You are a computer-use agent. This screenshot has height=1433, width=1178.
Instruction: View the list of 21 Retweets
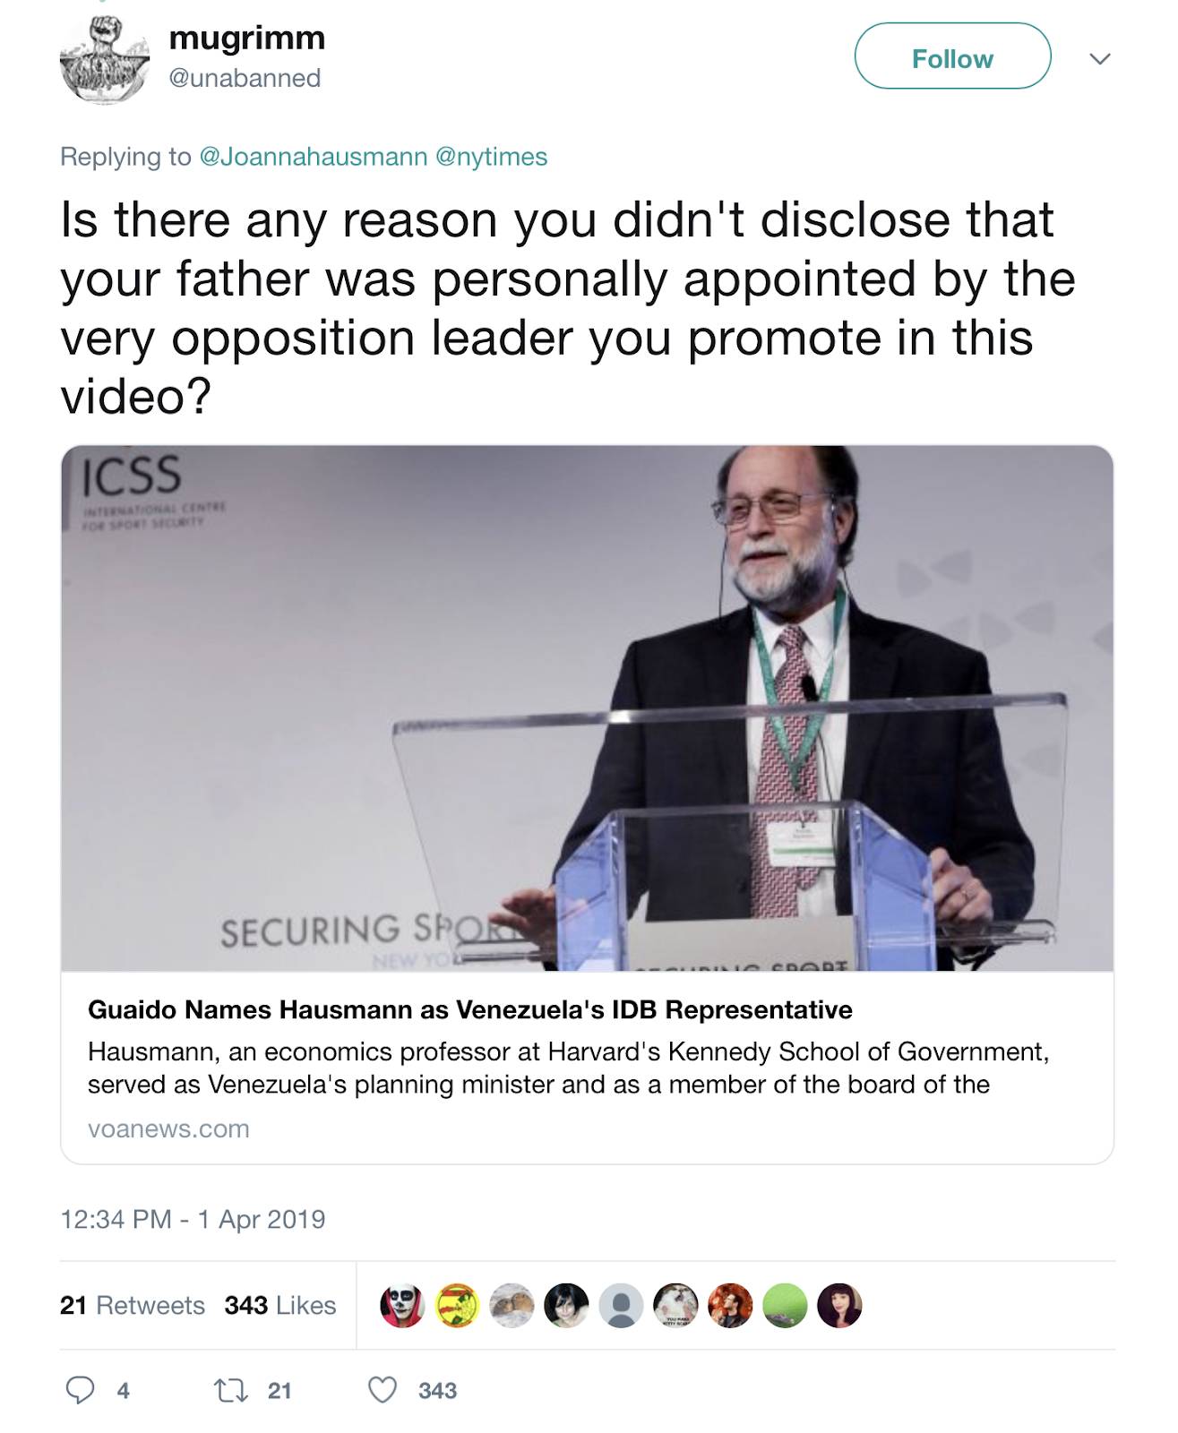click(133, 1305)
